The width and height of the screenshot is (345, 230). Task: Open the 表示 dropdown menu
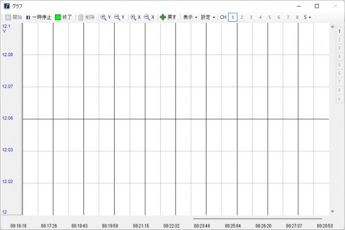point(190,17)
